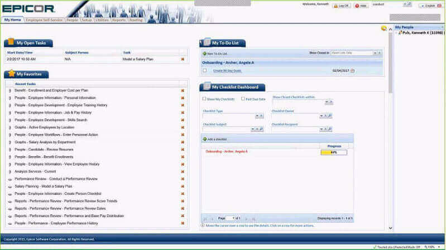Click the search icon for Checklist Recipient

330,129
